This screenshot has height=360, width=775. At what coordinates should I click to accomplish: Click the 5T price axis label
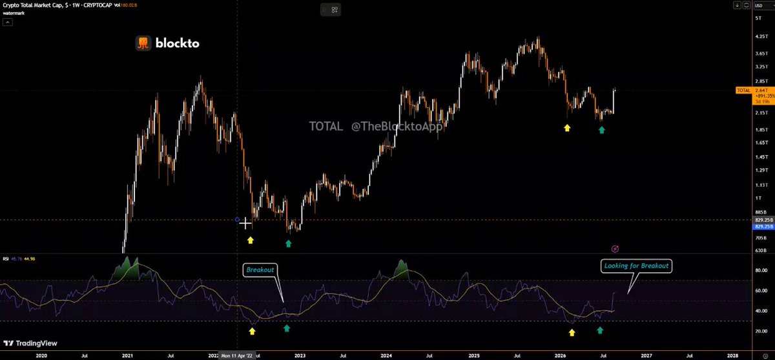[757, 18]
